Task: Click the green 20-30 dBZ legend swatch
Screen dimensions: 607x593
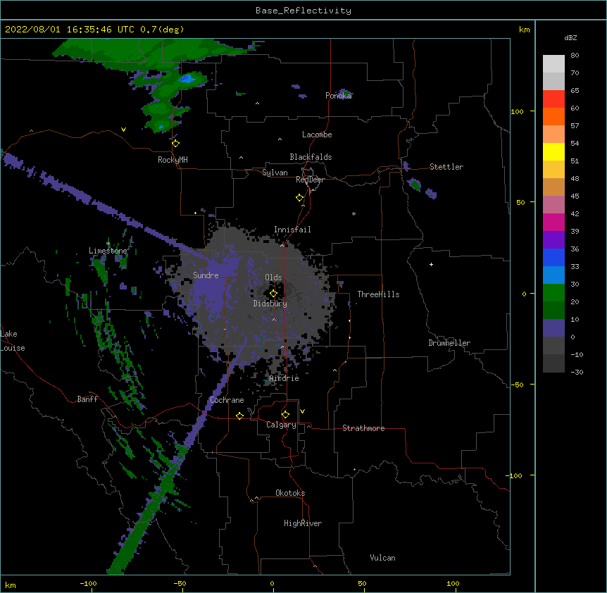Action: click(553, 293)
